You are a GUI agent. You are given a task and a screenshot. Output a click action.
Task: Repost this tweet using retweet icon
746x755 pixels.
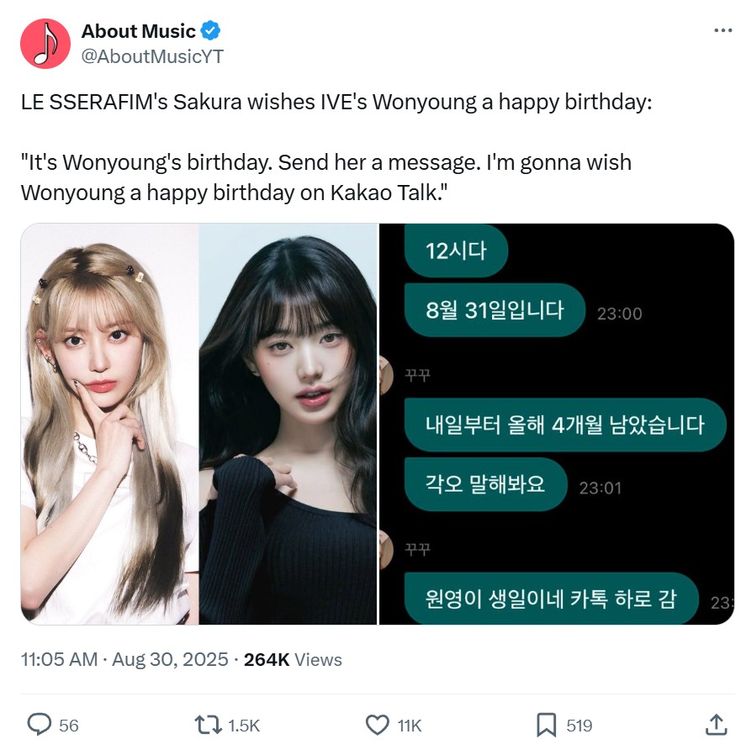[x=208, y=725]
